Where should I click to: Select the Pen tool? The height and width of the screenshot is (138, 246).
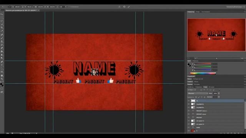[2, 62]
